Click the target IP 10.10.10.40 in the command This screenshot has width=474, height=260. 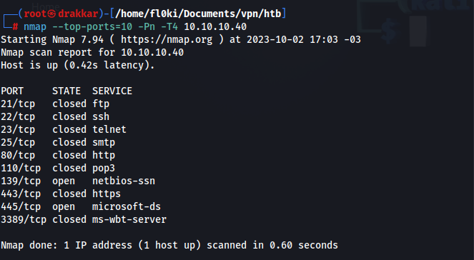click(215, 27)
